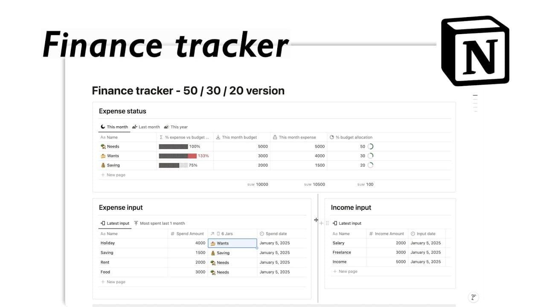Viewport: 546px width, 307px height.
Task: Click the Needs progress ring showing 50
Action: [x=370, y=146]
